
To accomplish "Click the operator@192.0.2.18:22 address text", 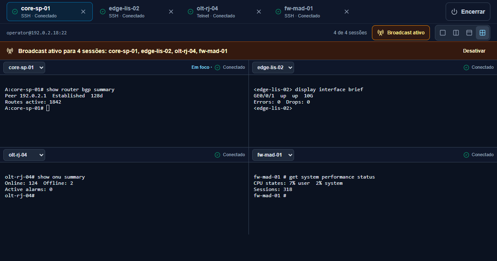I will [x=37, y=33].
